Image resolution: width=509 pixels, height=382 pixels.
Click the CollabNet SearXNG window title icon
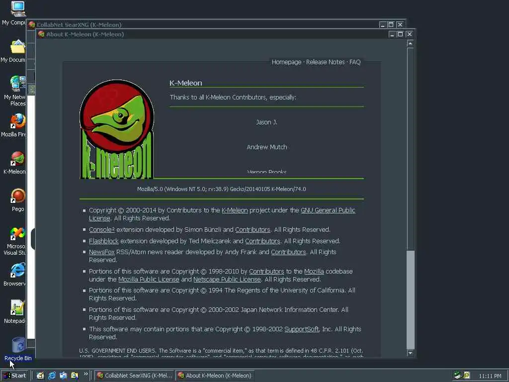pyautogui.click(x=32, y=25)
